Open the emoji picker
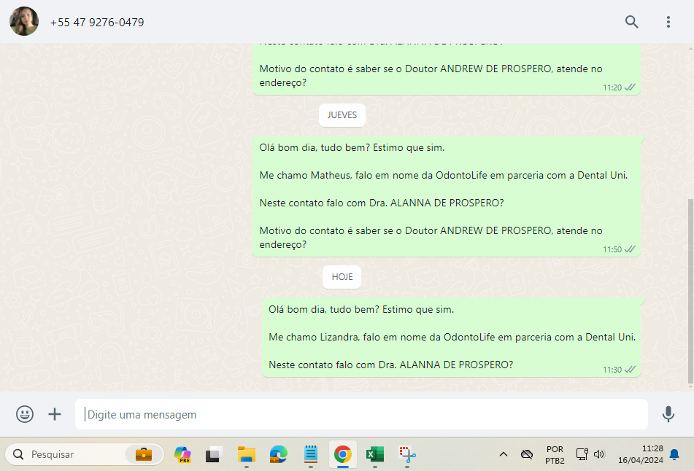The image size is (694, 471). coord(25,414)
